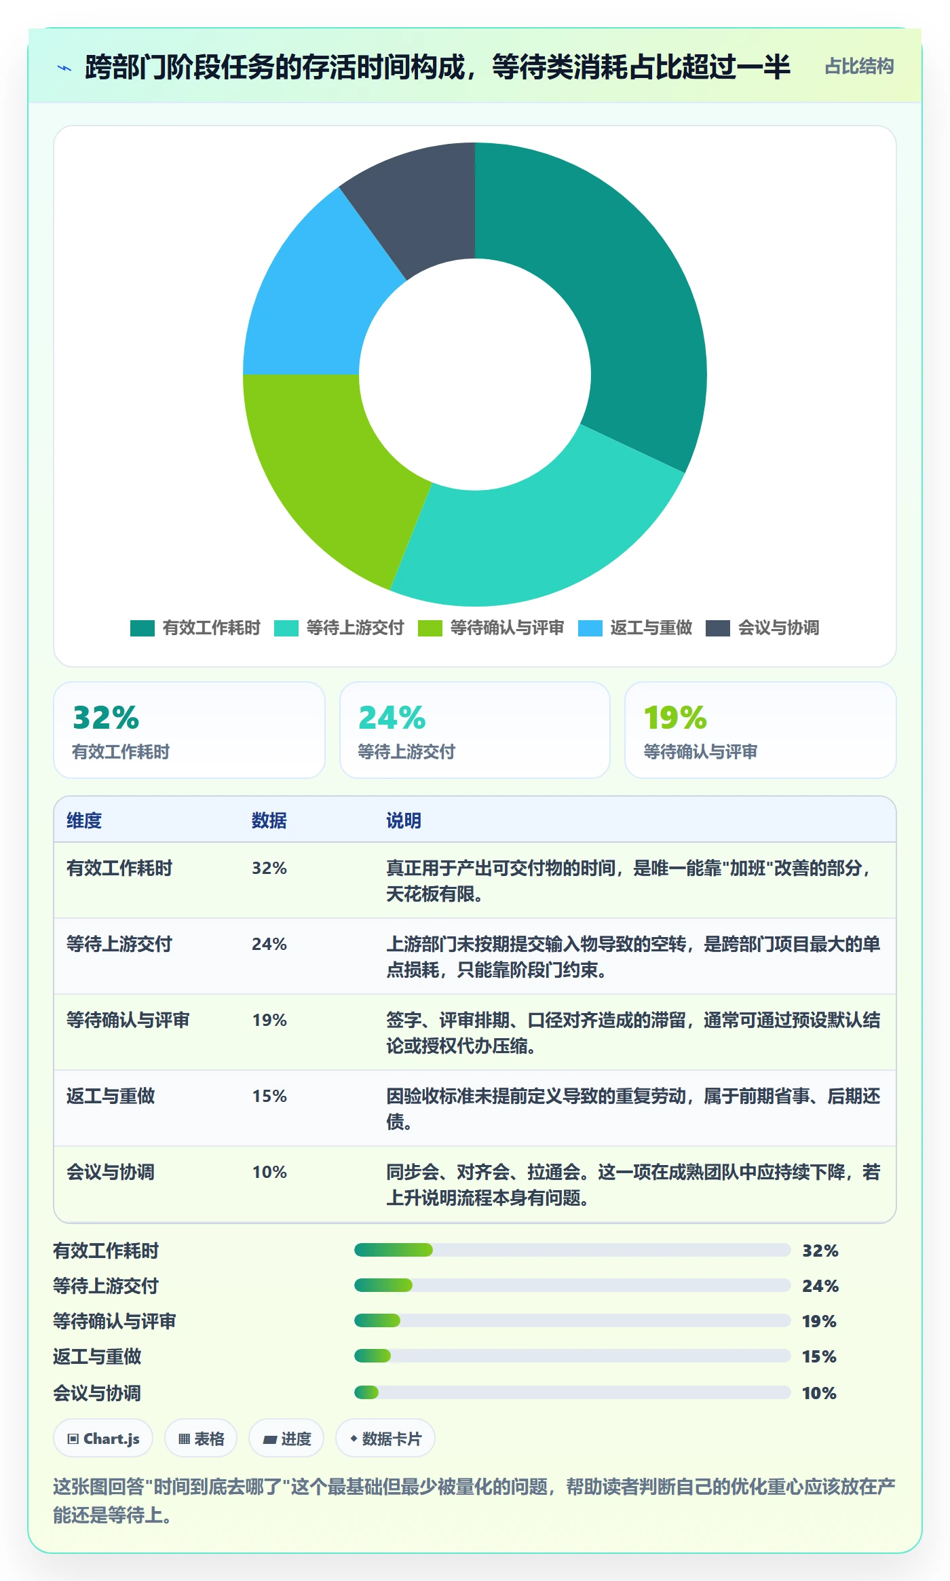
Task: Click the 会议与协调 10% progress bar
Action: click(x=573, y=1392)
